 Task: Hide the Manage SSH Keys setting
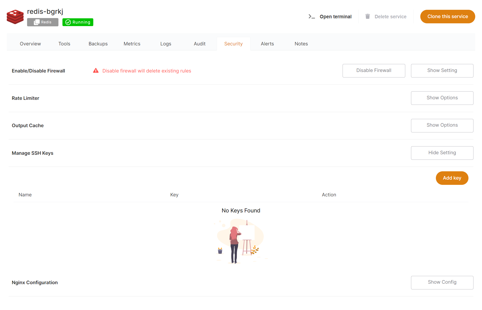(x=442, y=153)
